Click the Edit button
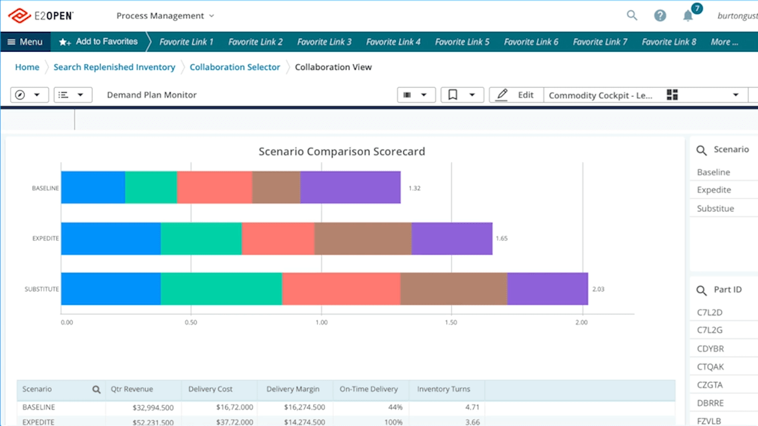This screenshot has width=758, height=426. click(x=516, y=95)
